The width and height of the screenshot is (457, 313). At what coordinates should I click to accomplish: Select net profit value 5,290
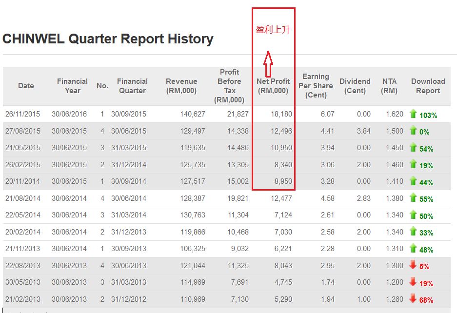[x=283, y=299]
